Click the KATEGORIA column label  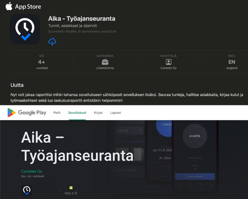point(105,56)
